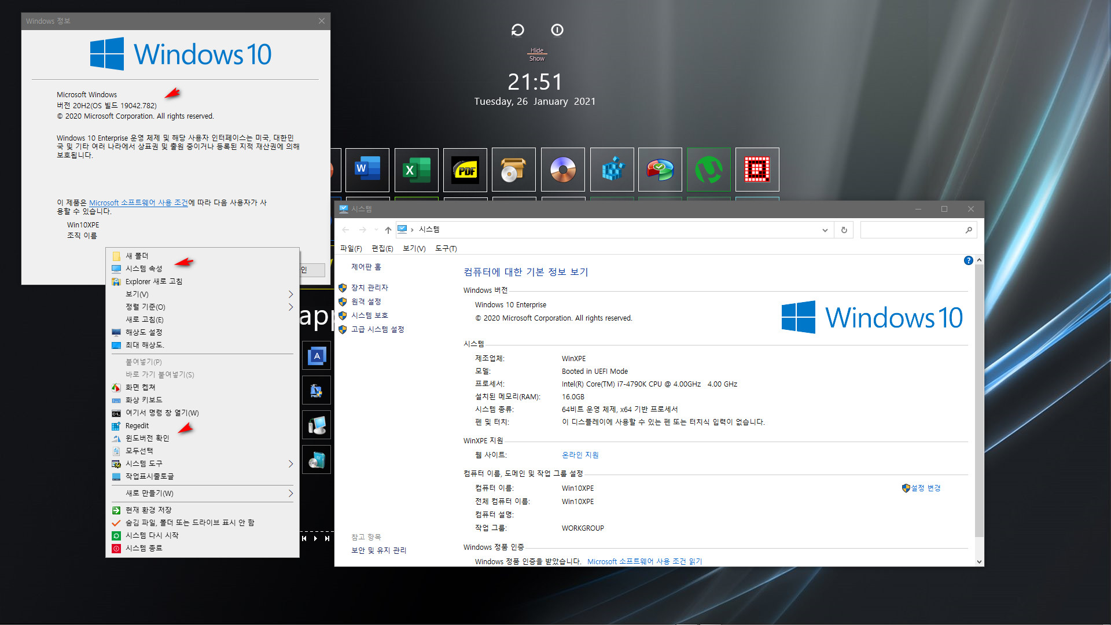Click the next track media control
The image size is (1111, 625).
coord(327,538)
